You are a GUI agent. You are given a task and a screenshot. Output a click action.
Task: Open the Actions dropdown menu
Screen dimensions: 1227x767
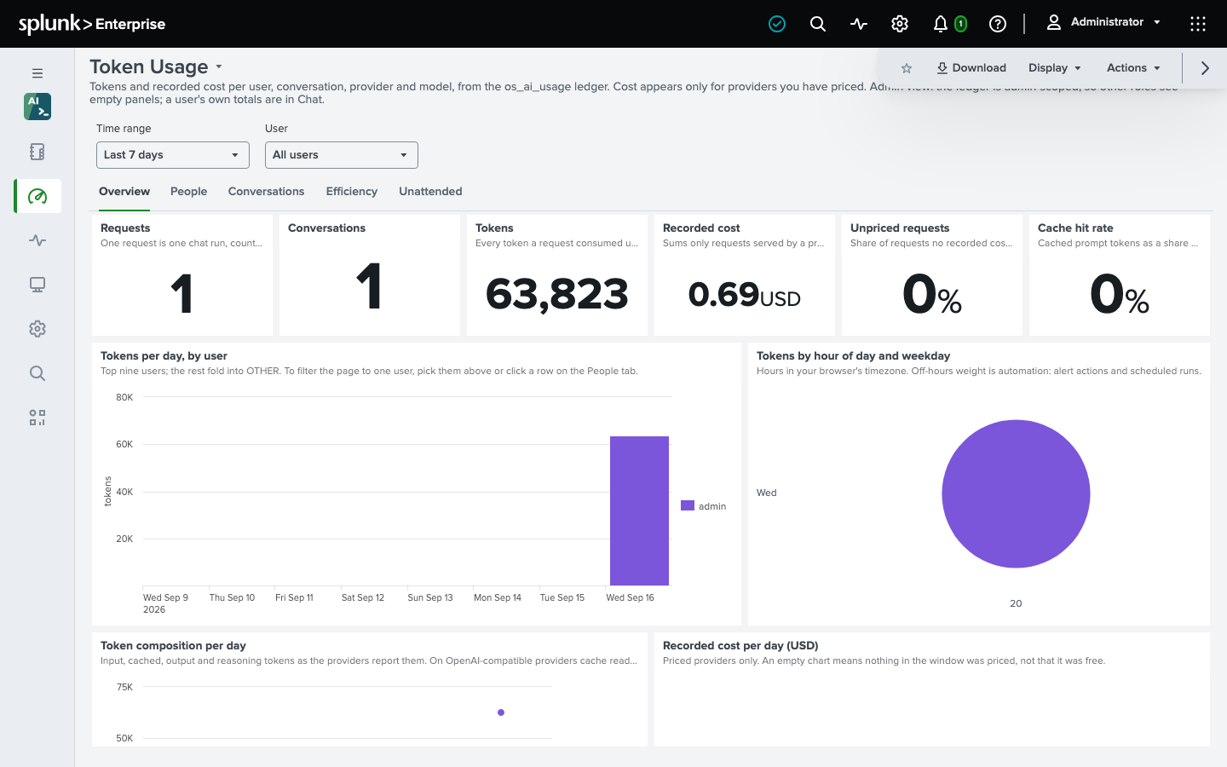[1133, 68]
